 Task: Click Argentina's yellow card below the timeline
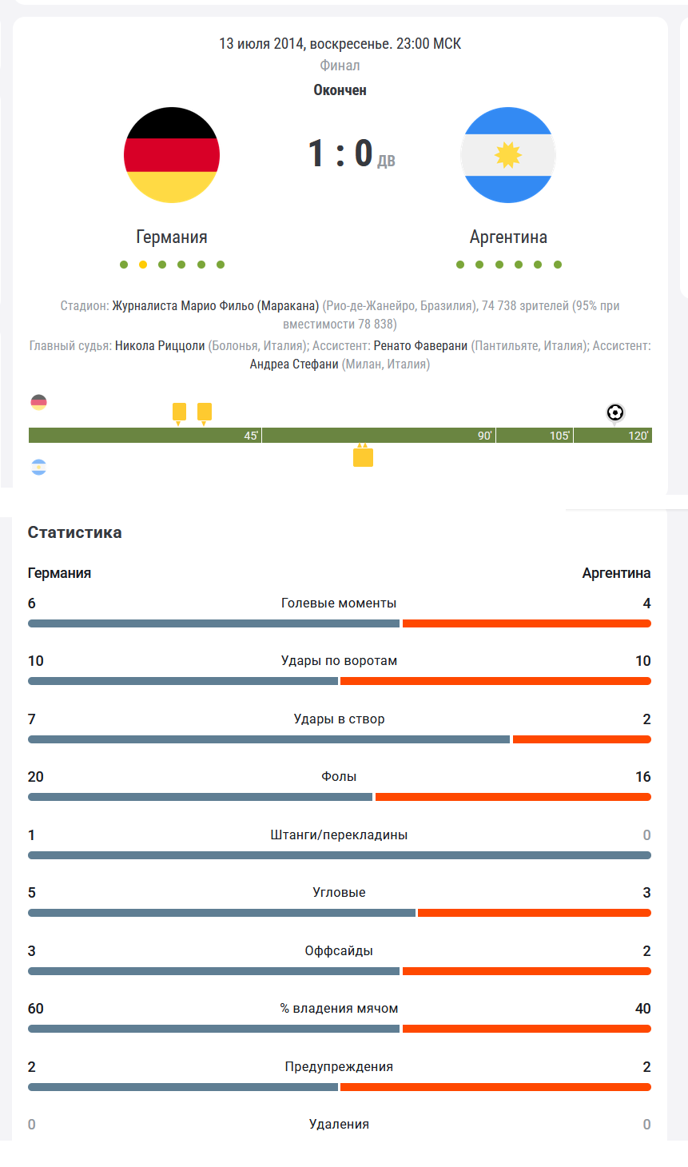pos(363,457)
